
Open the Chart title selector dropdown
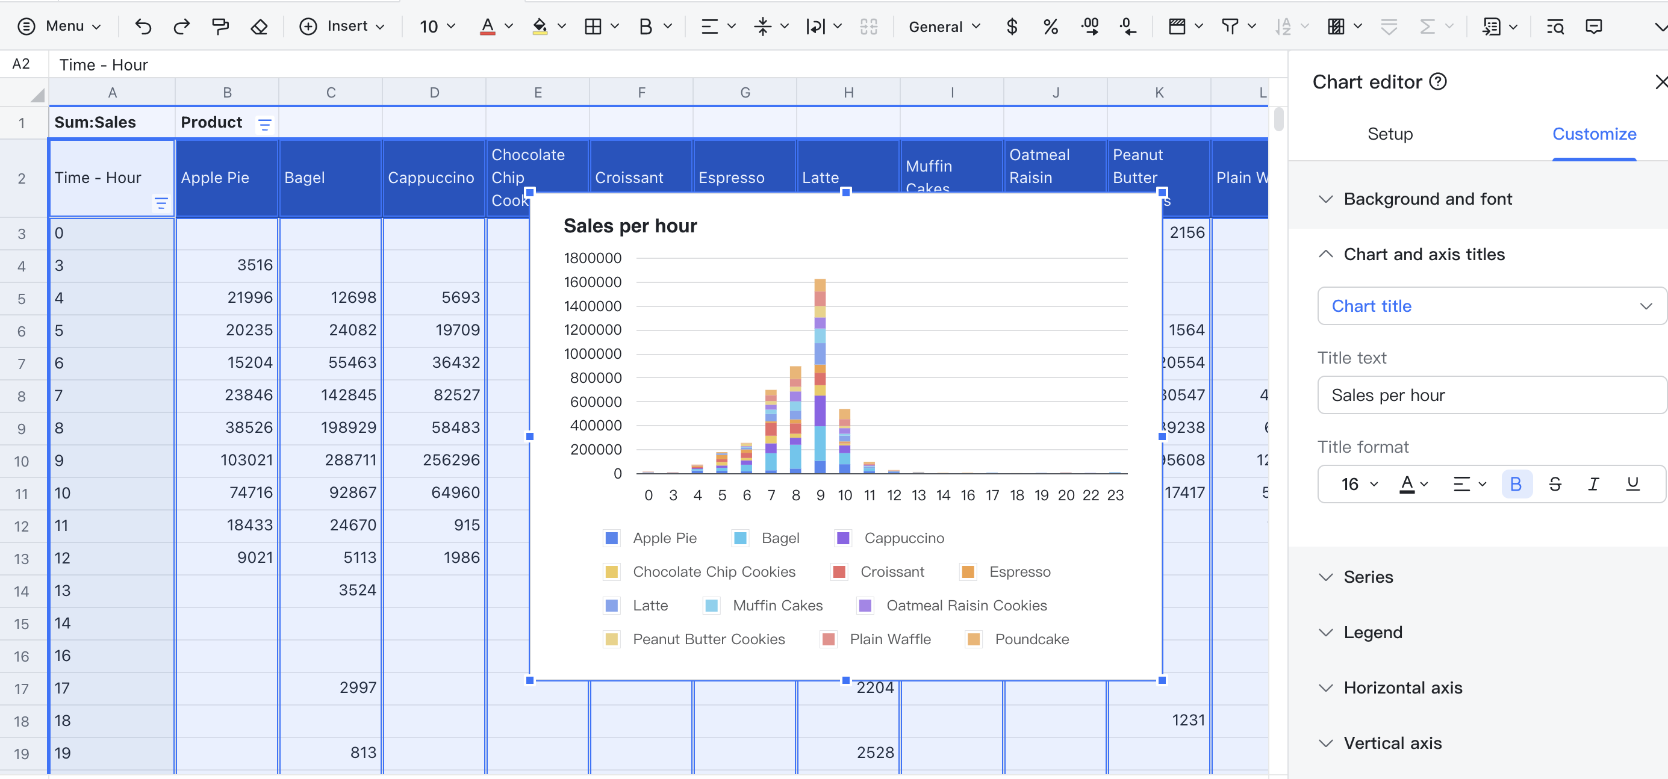tap(1490, 306)
